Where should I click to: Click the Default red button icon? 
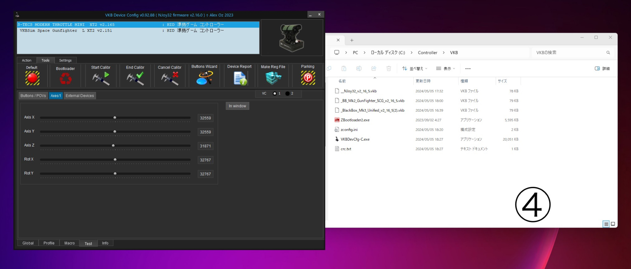pyautogui.click(x=32, y=78)
